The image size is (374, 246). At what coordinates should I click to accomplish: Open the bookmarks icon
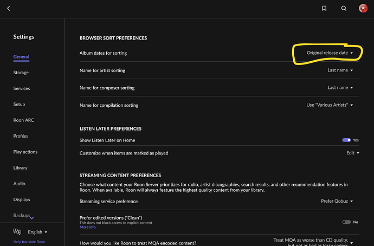(324, 8)
